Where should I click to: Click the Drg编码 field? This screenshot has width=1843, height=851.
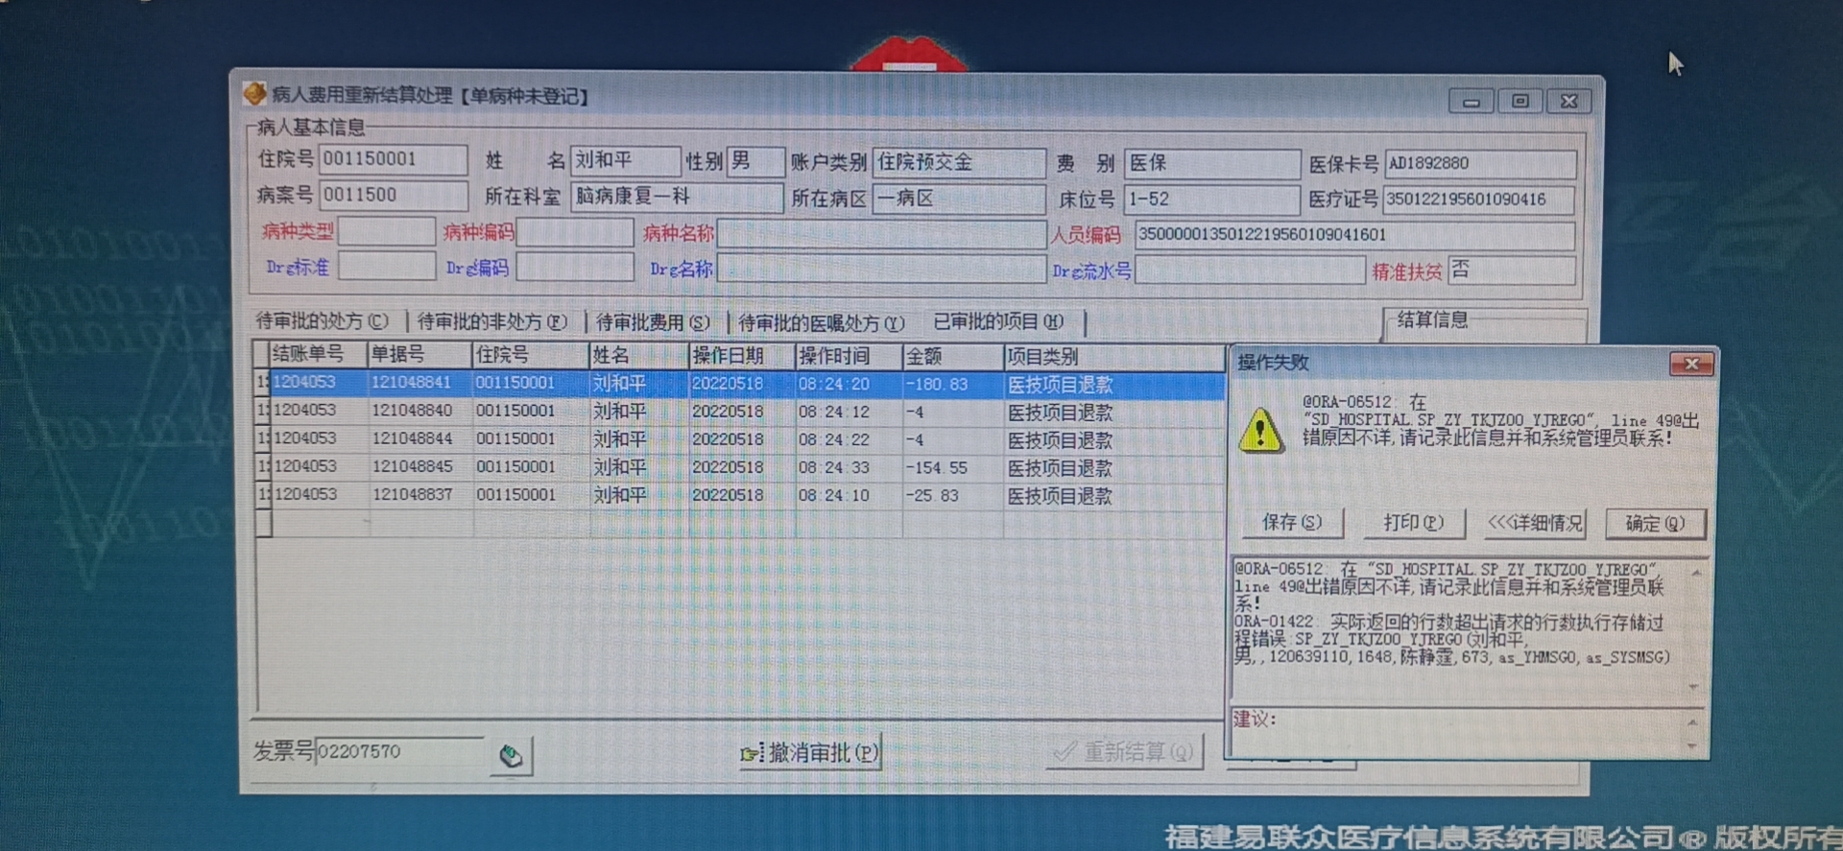pos(575,268)
